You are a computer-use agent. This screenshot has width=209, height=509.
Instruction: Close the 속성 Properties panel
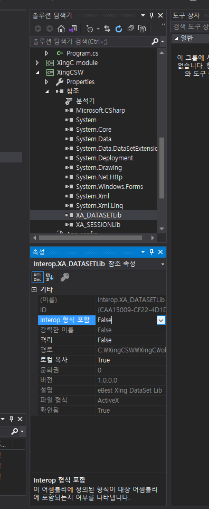click(160, 252)
